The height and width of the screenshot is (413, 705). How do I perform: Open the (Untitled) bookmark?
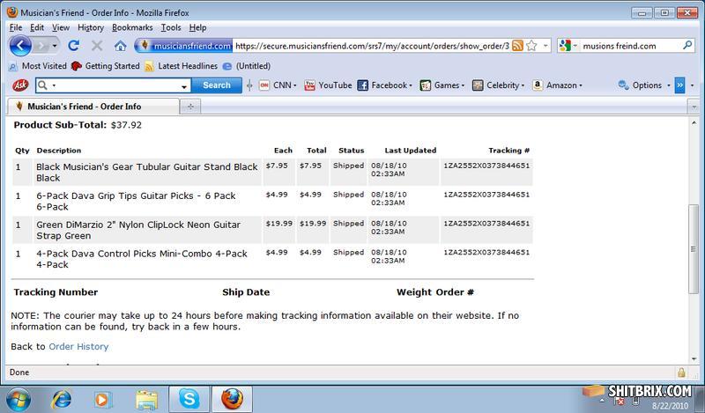(247, 66)
